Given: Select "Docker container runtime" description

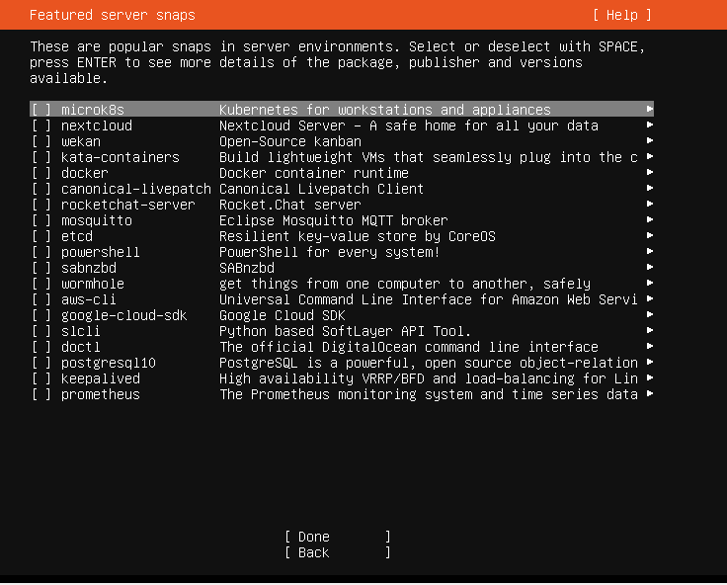Looking at the screenshot, I should (x=314, y=173).
